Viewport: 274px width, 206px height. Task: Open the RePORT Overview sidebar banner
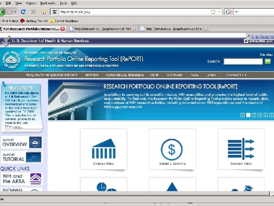pyautogui.click(x=22, y=142)
